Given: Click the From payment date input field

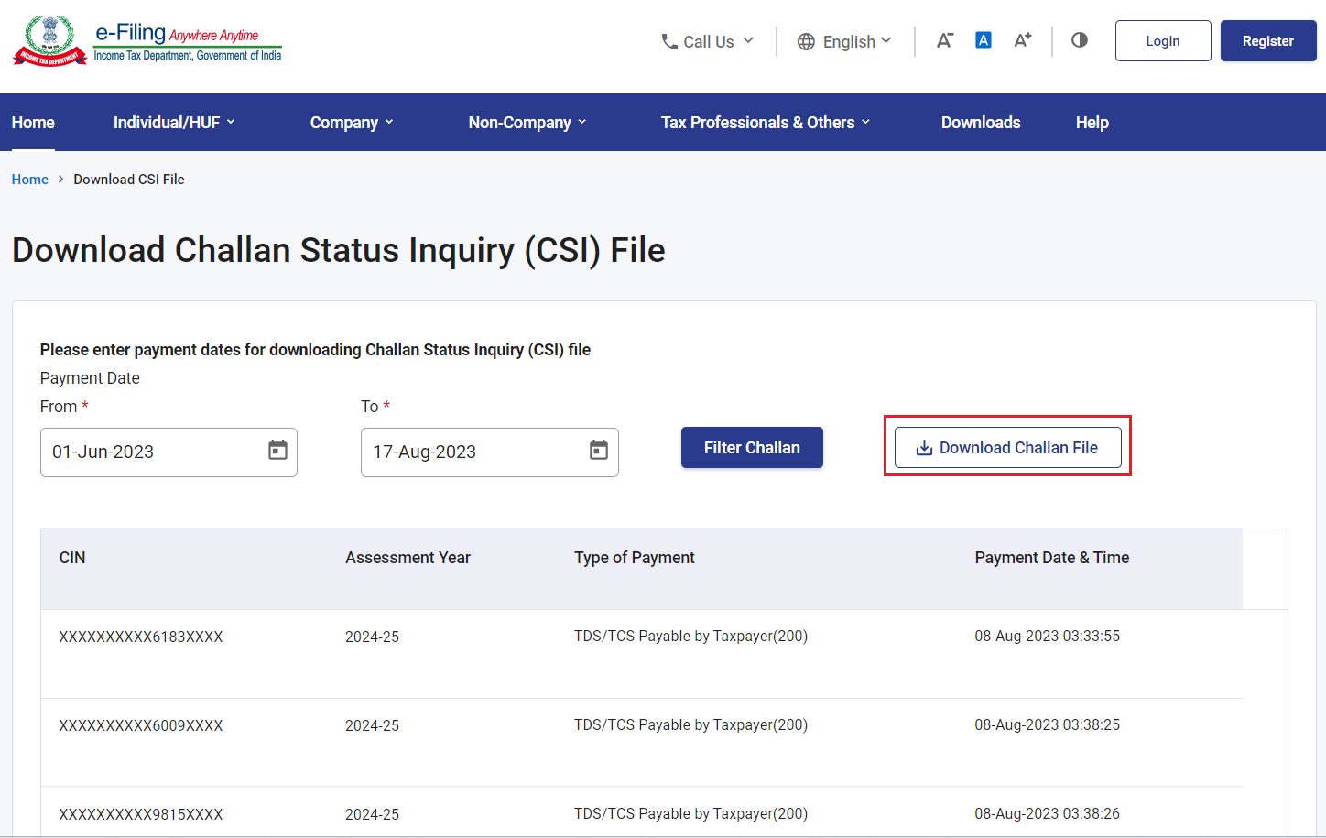Looking at the screenshot, I should click(x=151, y=452).
